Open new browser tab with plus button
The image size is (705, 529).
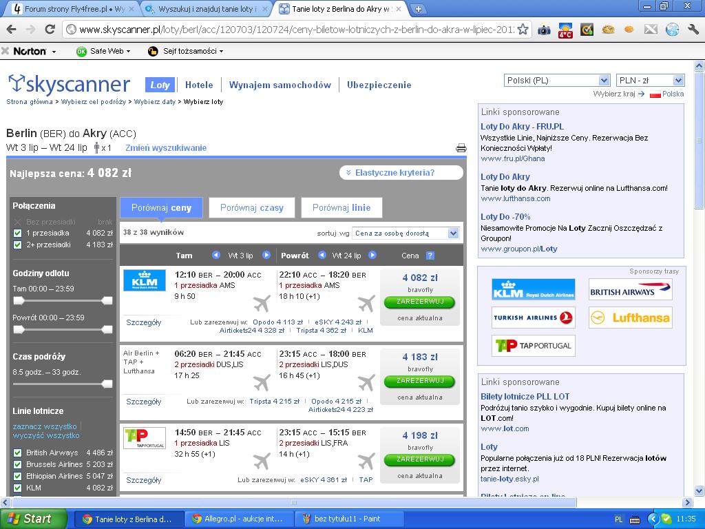[418, 8]
